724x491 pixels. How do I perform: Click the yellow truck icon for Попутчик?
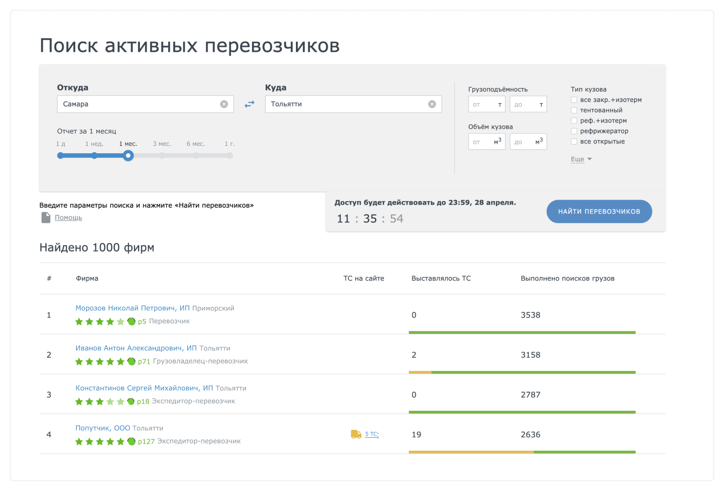coord(356,434)
